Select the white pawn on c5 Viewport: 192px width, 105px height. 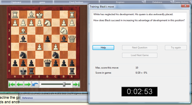click(56, 47)
